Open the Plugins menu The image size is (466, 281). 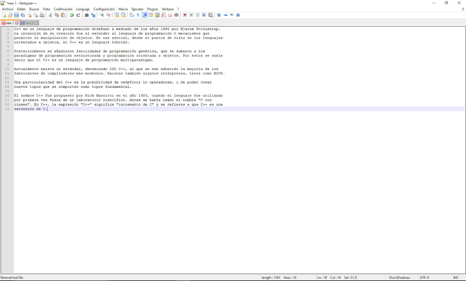pos(153,9)
